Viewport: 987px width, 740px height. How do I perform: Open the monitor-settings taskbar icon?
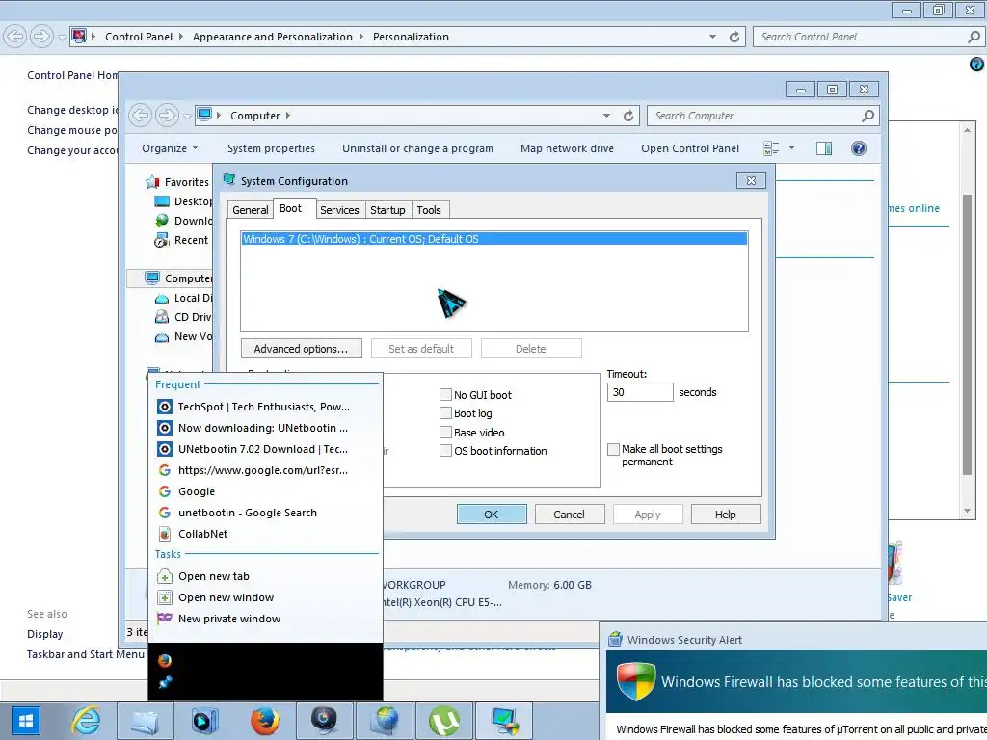point(504,721)
